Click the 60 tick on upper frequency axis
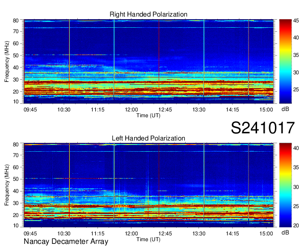Screen dimensions: 304x247 point(16,43)
